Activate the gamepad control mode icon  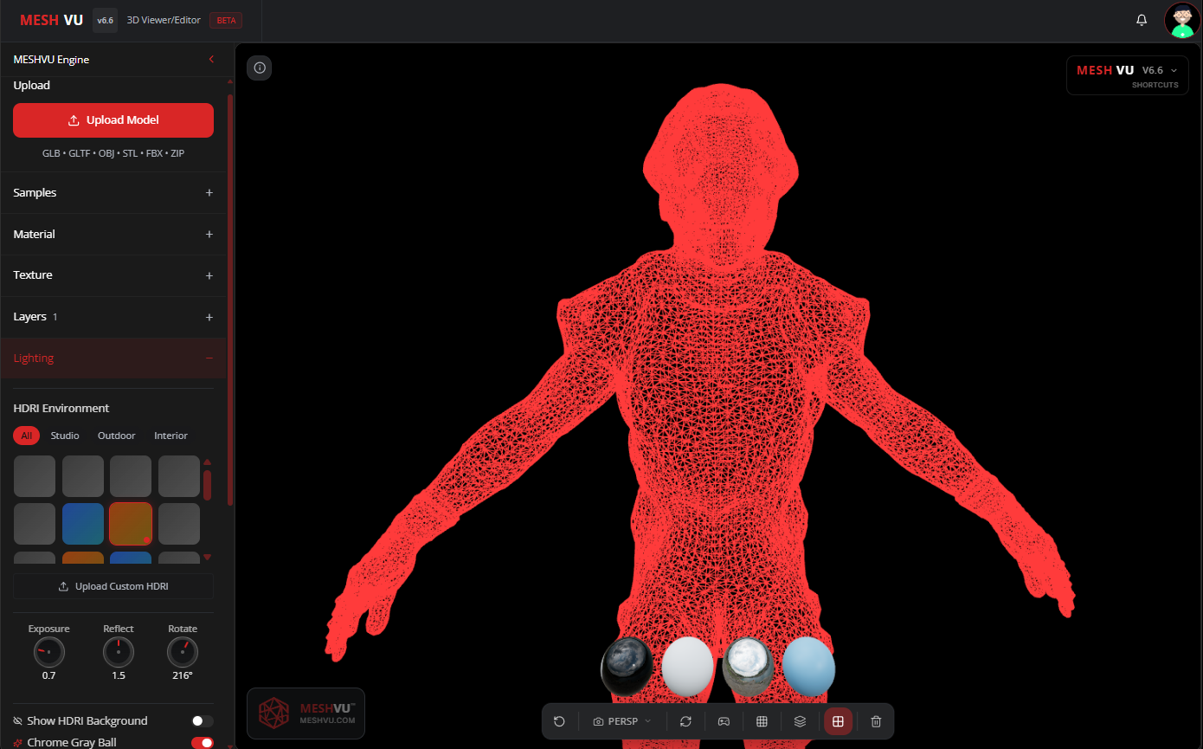pyautogui.click(x=724, y=721)
